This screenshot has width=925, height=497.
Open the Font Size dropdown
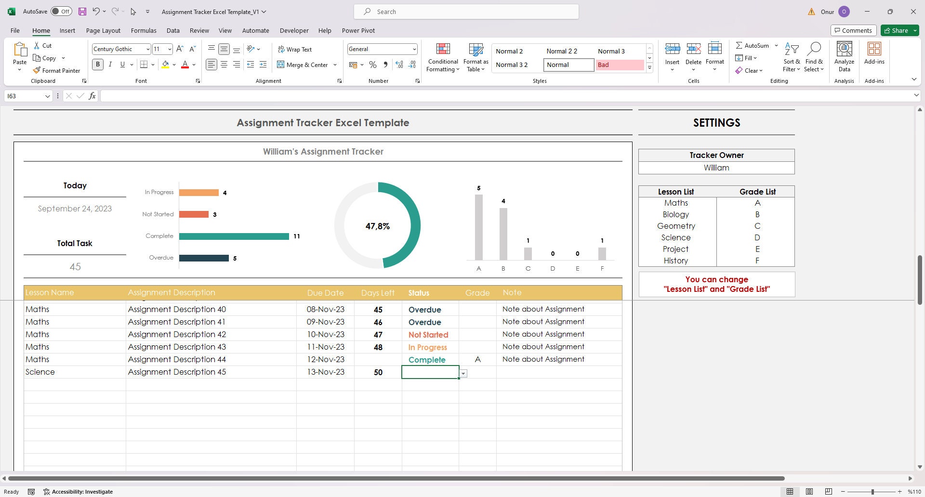tap(169, 49)
